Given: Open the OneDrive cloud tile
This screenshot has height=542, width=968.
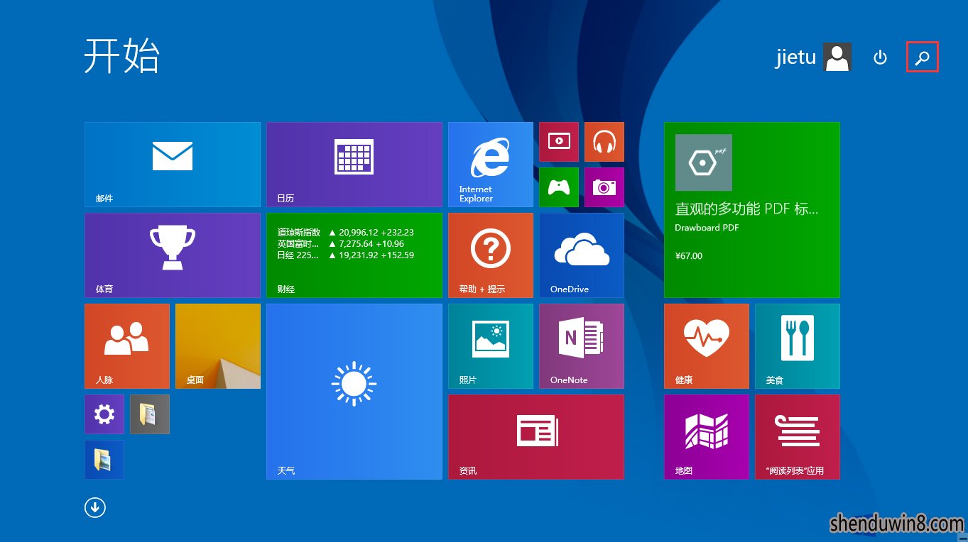Looking at the screenshot, I should tap(582, 255).
